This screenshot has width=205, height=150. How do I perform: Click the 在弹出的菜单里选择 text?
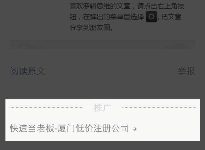pos(113,17)
